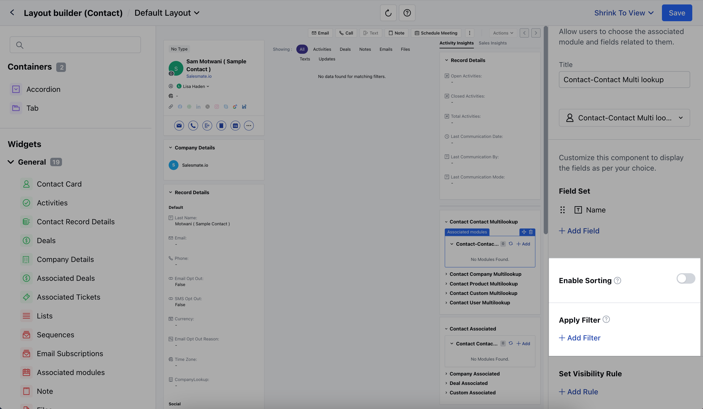Open the Default Layout dropdown
The width and height of the screenshot is (703, 409).
pos(167,13)
